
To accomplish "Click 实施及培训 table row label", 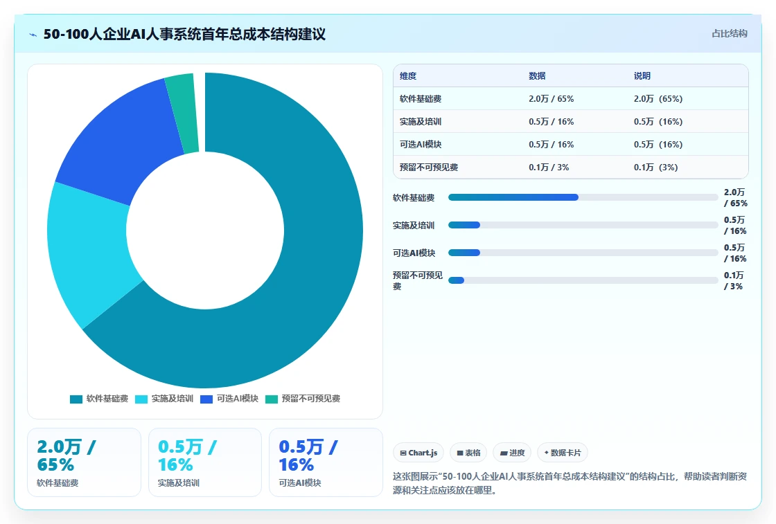I will coord(421,122).
